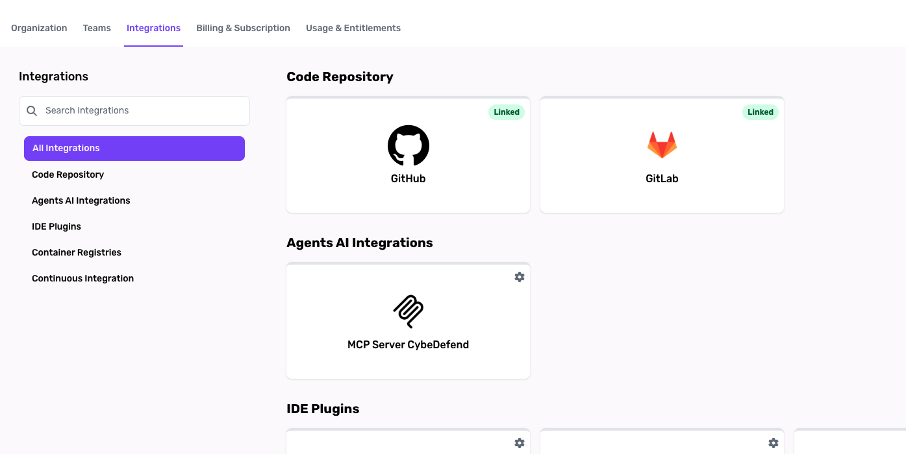Click the MCP Server CybeDefend paperclip logo
This screenshot has width=906, height=454.
coord(408,311)
